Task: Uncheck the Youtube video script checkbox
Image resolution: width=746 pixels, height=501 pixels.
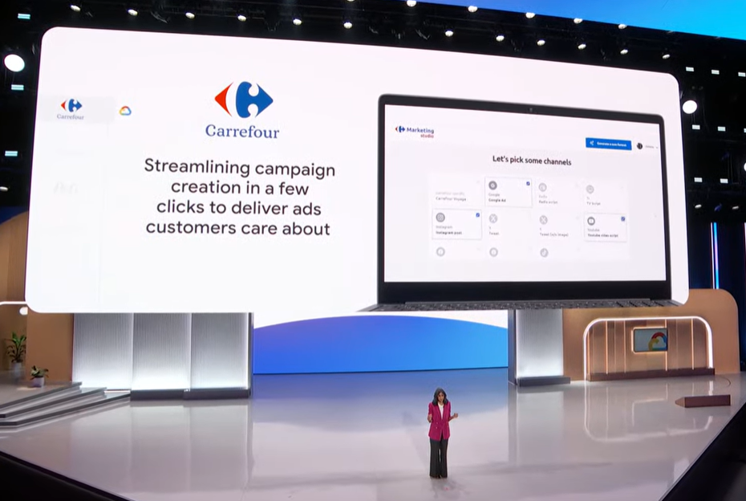Action: tap(623, 218)
